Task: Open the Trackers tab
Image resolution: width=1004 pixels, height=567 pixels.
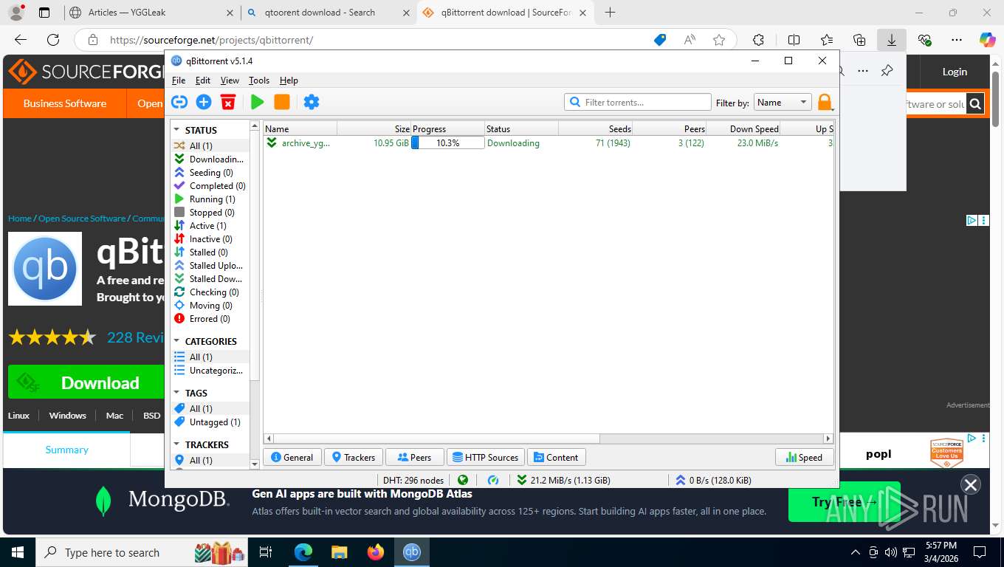Action: (354, 457)
